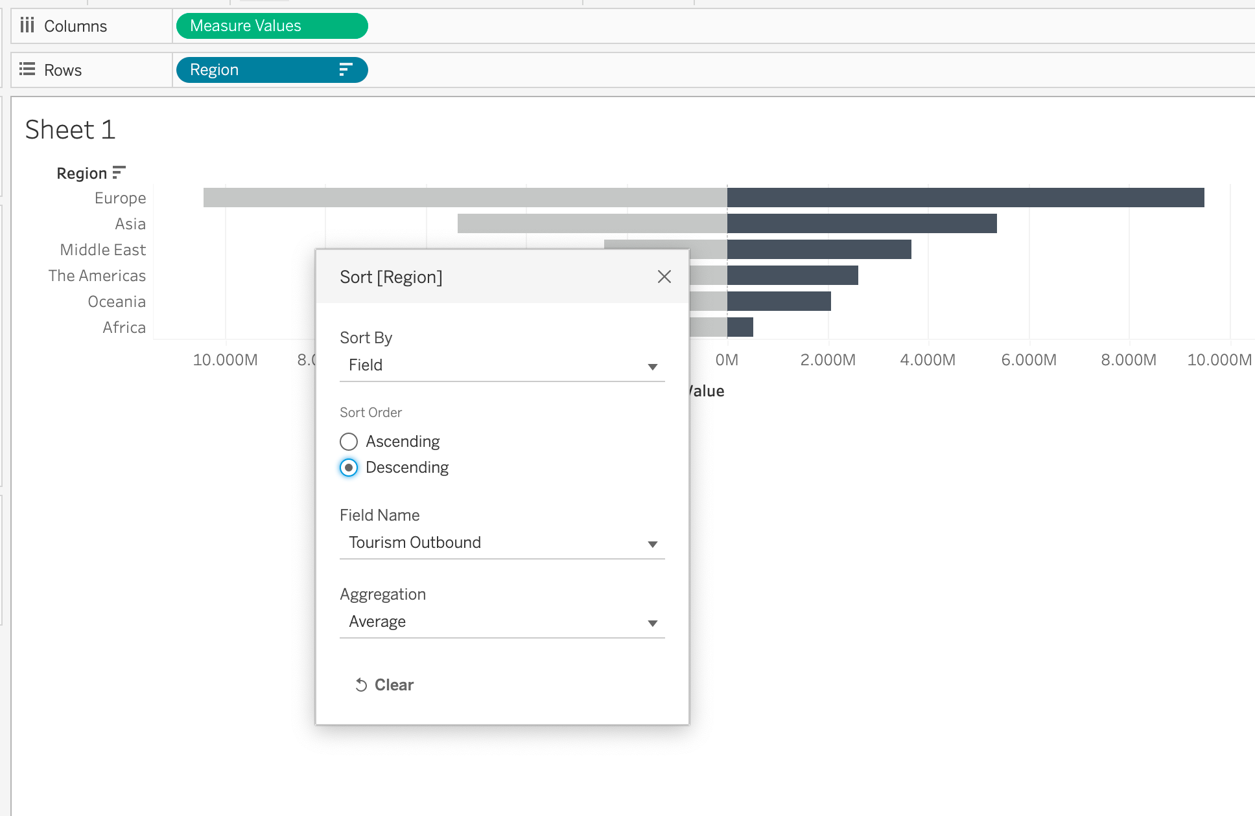Click the Middle East row label

click(x=102, y=249)
